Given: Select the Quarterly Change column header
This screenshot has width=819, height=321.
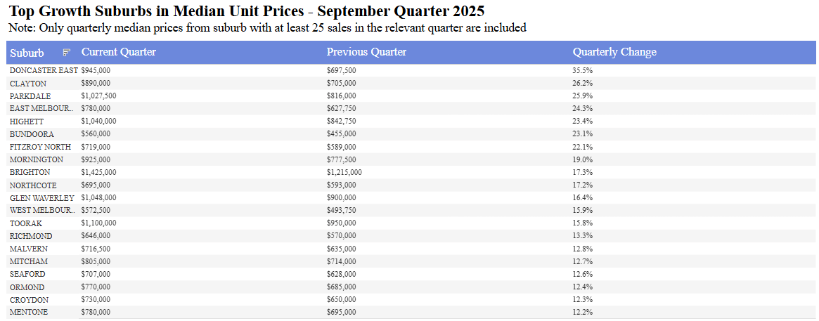Looking at the screenshot, I should tap(614, 52).
